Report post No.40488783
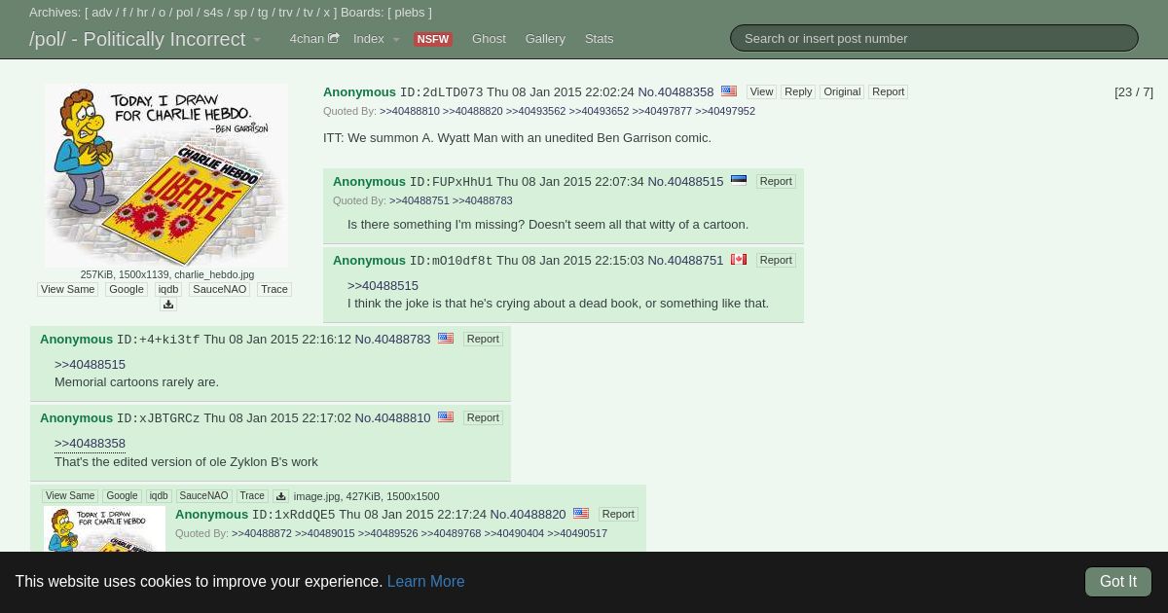1168x613 pixels. (x=483, y=339)
